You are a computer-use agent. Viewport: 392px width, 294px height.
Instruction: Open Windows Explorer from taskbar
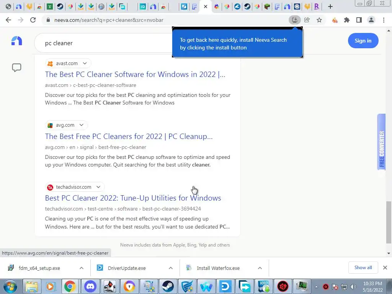(x=32, y=286)
